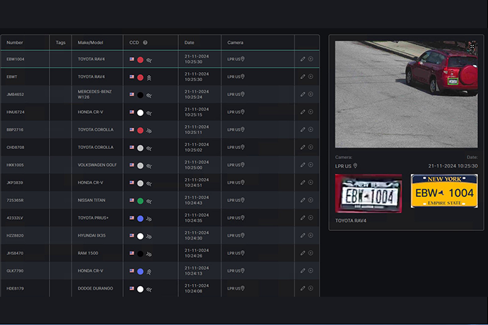This screenshot has height=325, width=488.
Task: Click the direction arrows icon for EBWT
Action: click(149, 77)
